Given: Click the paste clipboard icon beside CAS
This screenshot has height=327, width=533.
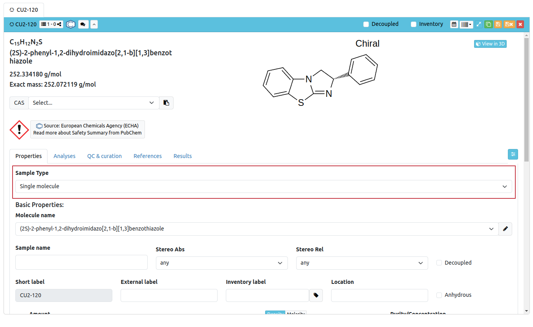Looking at the screenshot, I should point(166,103).
